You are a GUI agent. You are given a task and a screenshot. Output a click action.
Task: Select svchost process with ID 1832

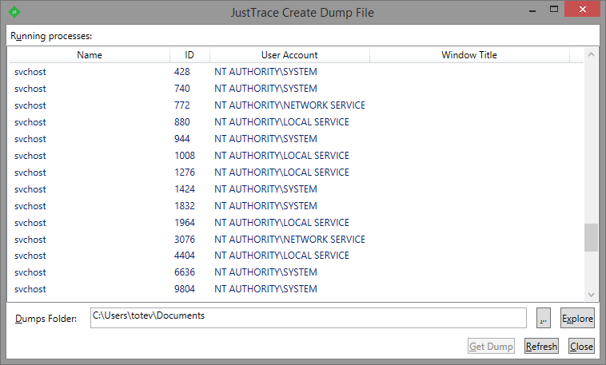(296, 206)
